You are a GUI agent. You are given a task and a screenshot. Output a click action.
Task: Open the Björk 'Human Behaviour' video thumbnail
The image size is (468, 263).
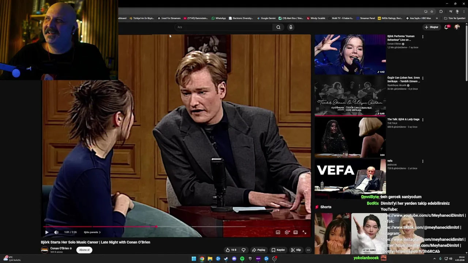coord(350,54)
